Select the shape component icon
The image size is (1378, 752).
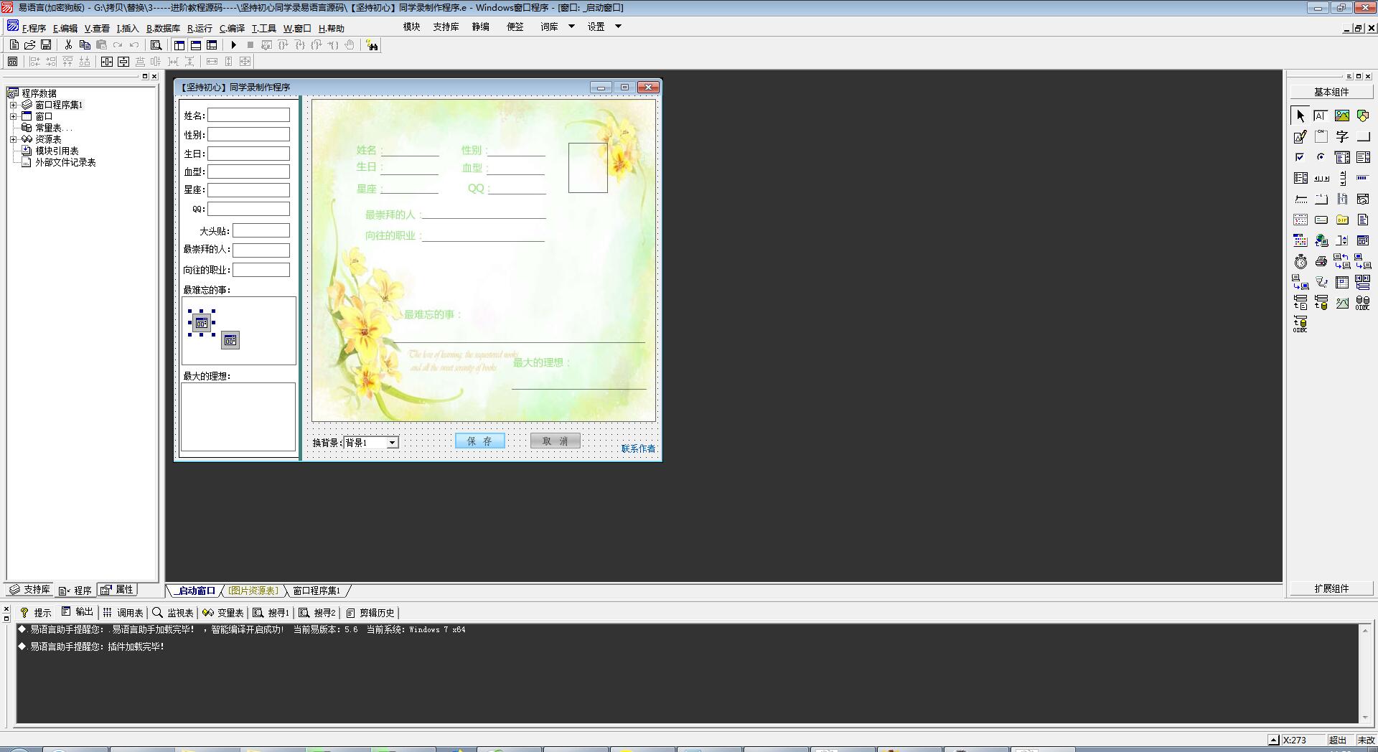click(1362, 116)
